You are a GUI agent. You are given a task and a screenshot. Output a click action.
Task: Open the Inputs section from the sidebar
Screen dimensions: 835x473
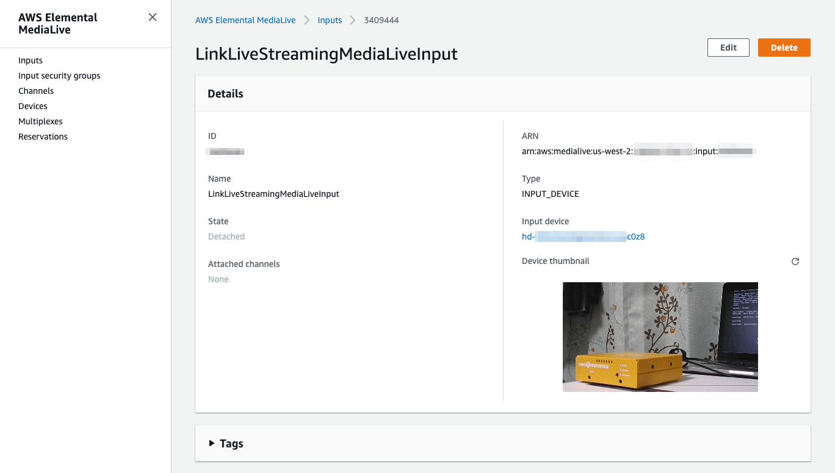(31, 60)
